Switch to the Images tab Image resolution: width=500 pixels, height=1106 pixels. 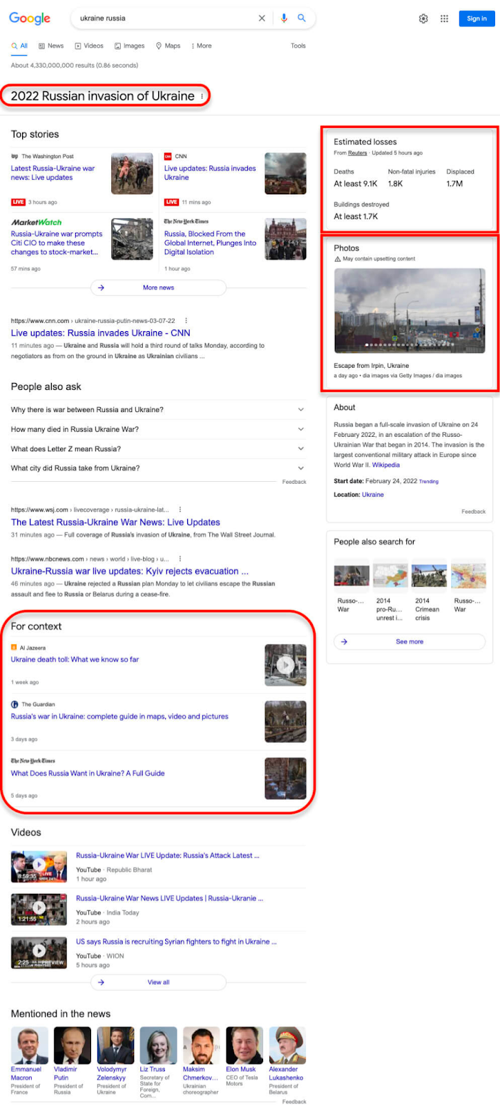[x=130, y=46]
